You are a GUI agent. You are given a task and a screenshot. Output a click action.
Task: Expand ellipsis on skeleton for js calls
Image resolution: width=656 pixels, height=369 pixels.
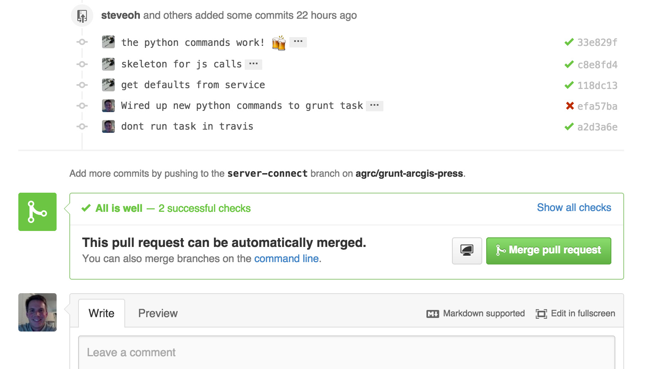253,64
